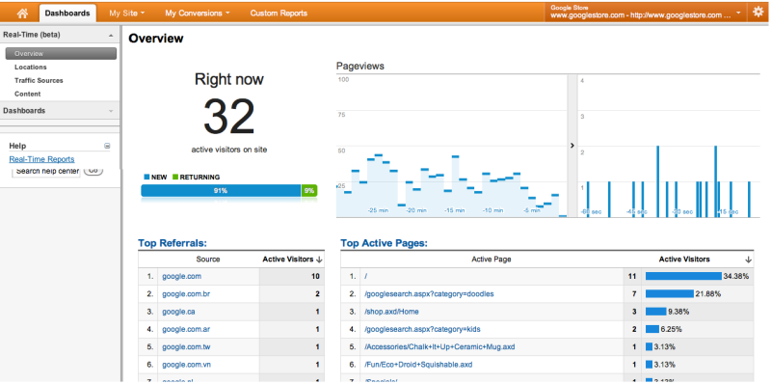
Task: Open the Real-Time Reports help link
Action: 41,159
